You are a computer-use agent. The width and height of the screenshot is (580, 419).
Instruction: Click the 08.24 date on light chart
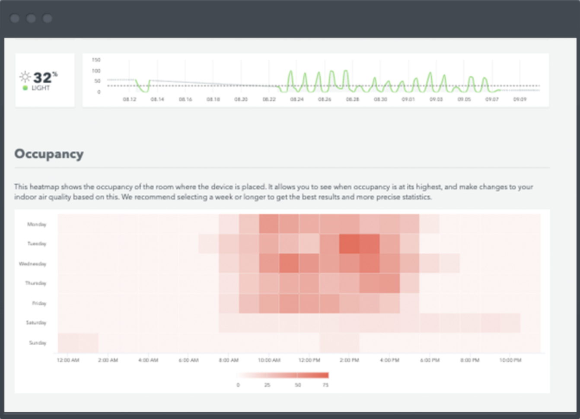pyautogui.click(x=297, y=99)
